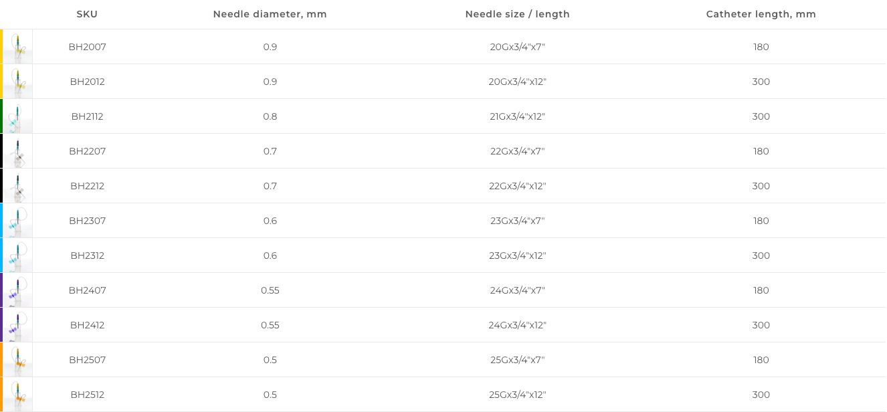
Task: Click the Needle diameter, mm header
Action: point(270,14)
